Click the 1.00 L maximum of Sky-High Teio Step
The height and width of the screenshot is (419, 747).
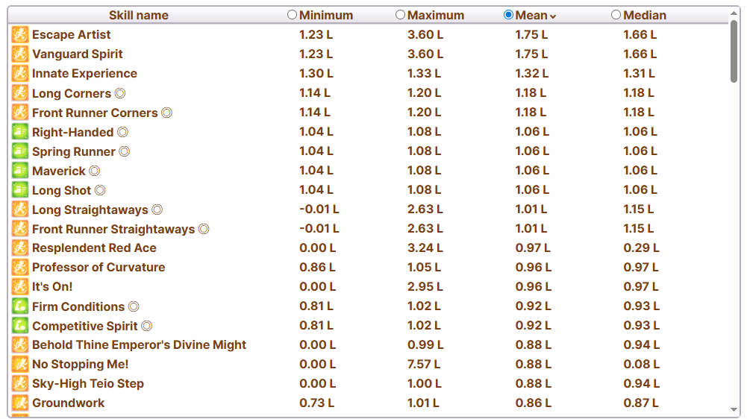pyautogui.click(x=425, y=384)
